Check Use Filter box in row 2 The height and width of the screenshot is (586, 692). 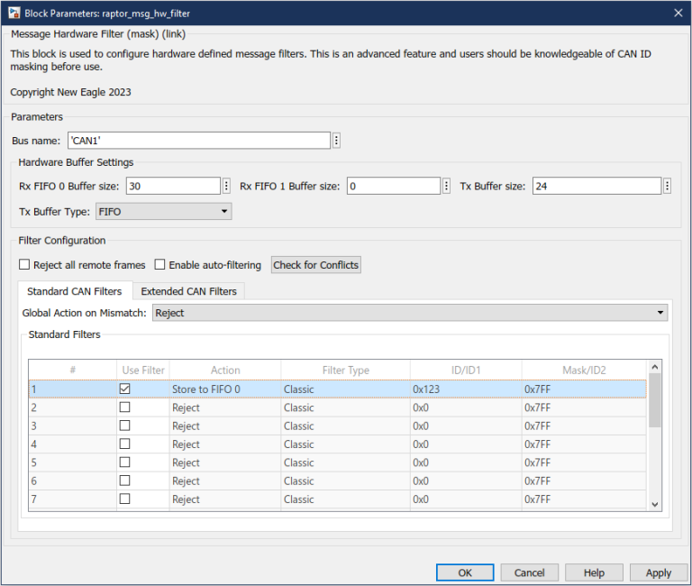(x=124, y=407)
